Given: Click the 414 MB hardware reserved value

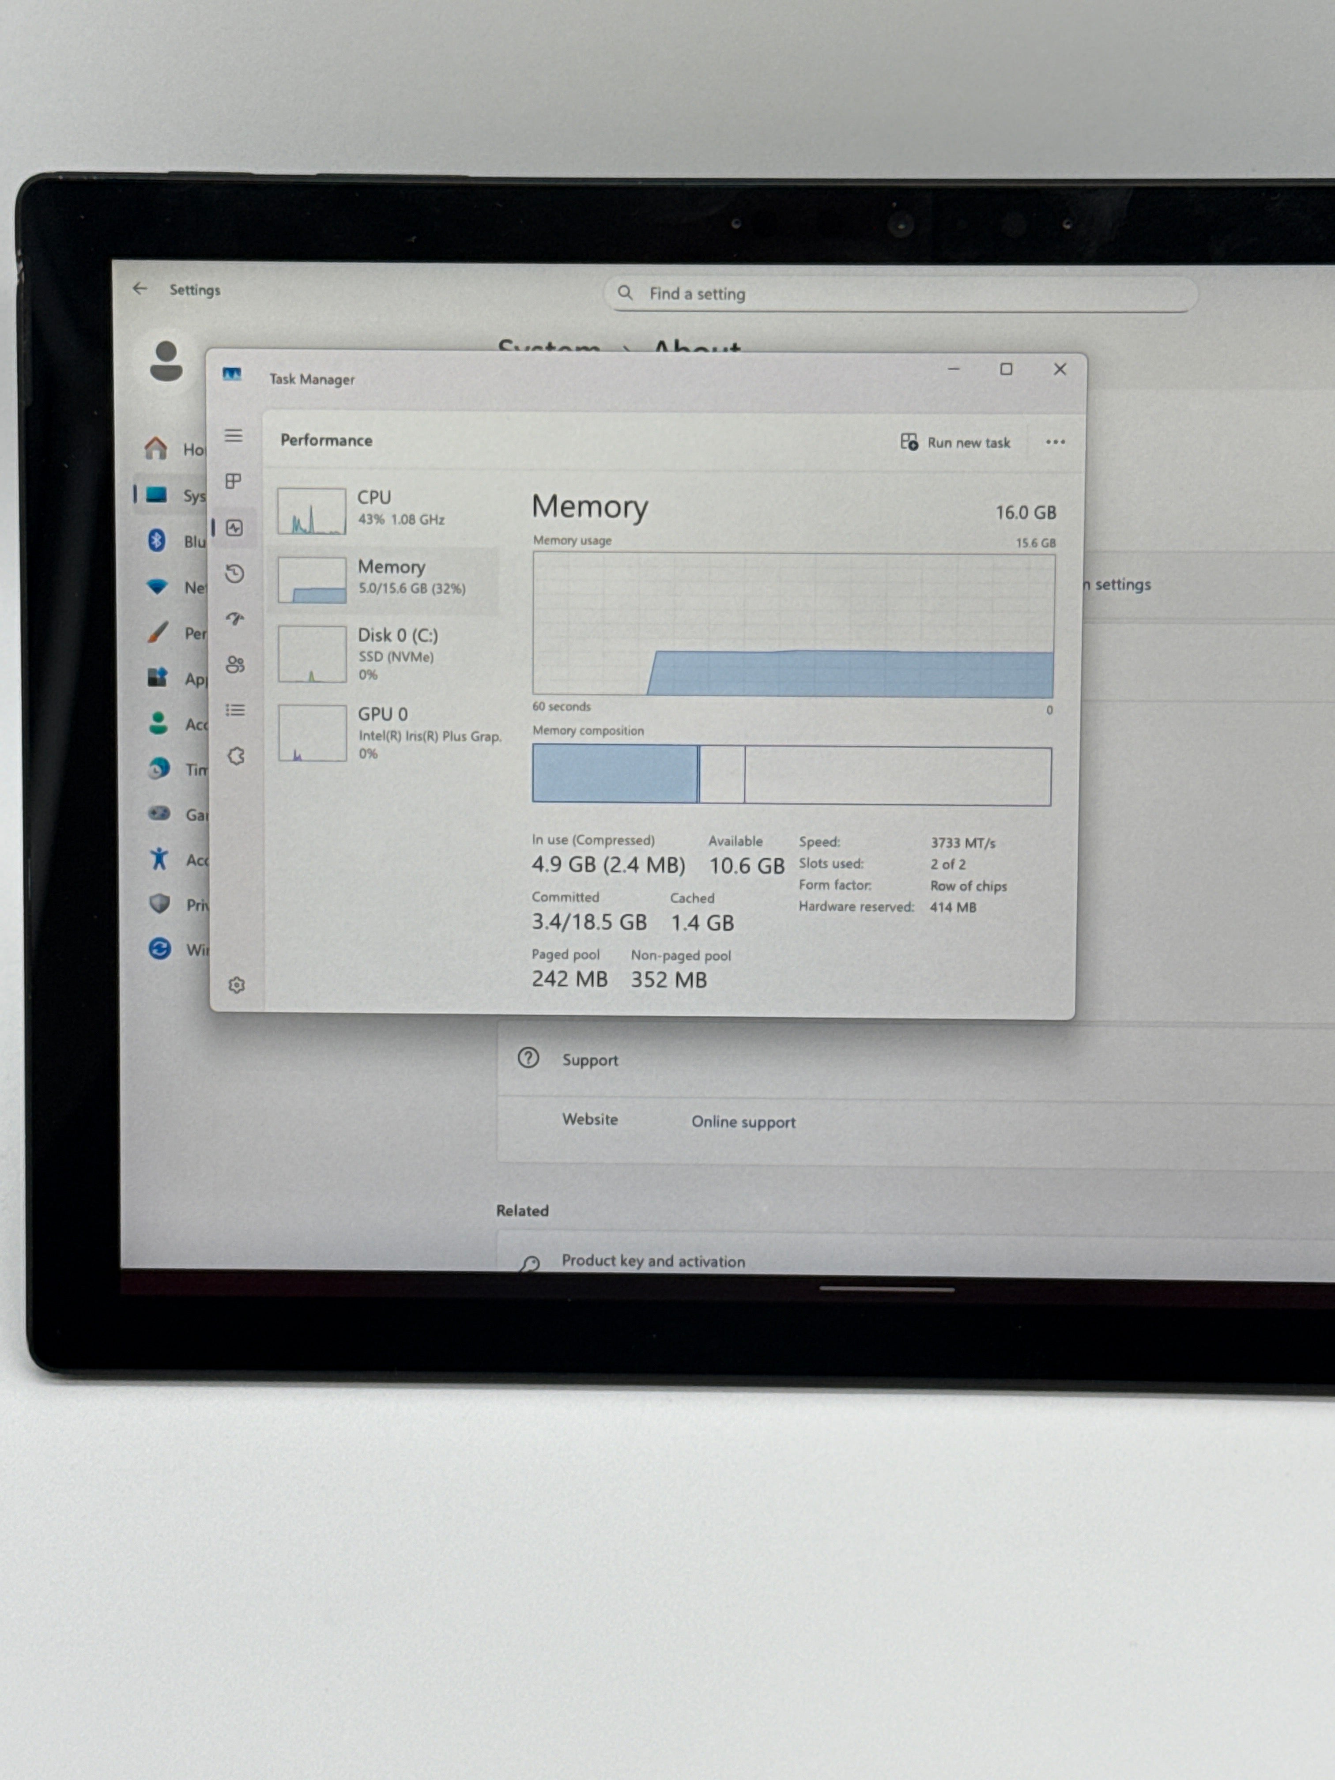Looking at the screenshot, I should point(953,907).
